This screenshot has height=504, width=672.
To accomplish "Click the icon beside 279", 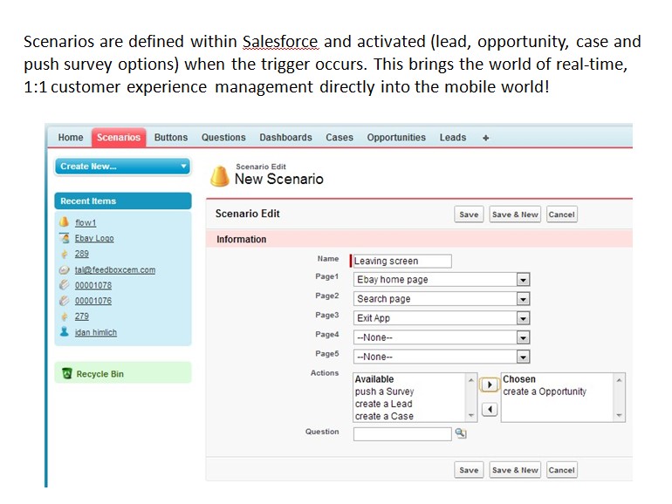I will pyautogui.click(x=65, y=317).
